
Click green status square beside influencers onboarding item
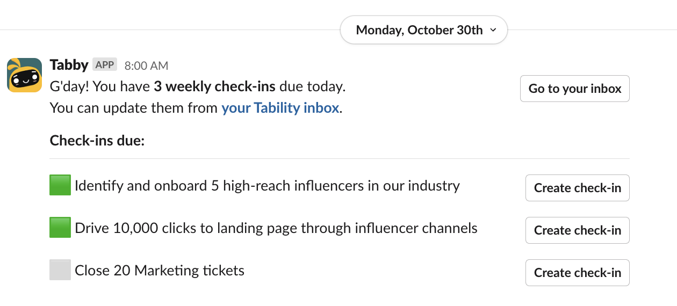[x=60, y=186]
